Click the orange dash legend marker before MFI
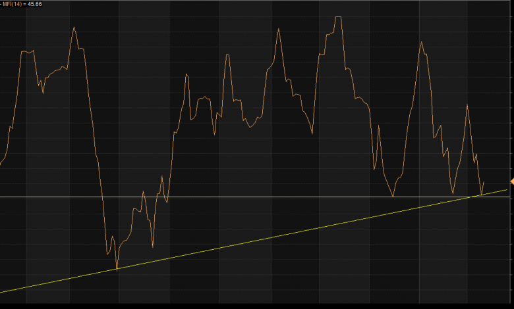 coord(1,4)
